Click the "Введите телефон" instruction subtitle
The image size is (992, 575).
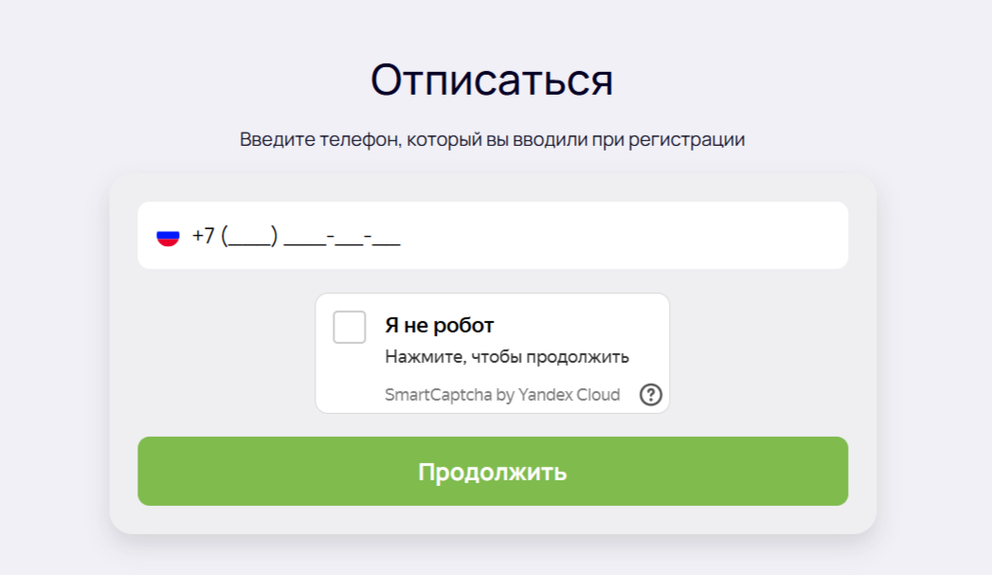tap(492, 139)
